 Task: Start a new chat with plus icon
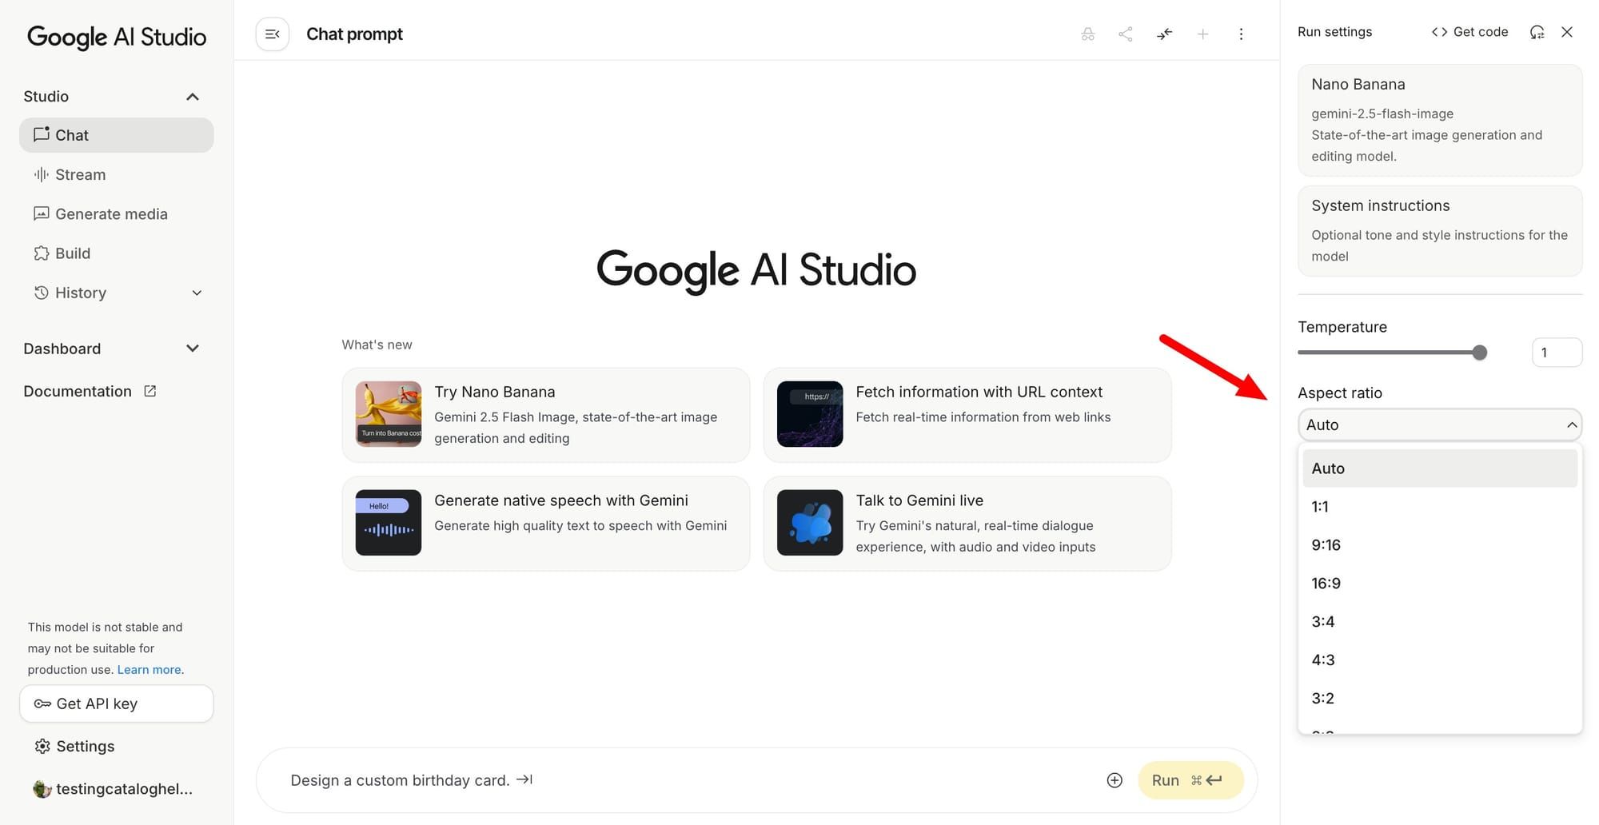[x=1202, y=34]
